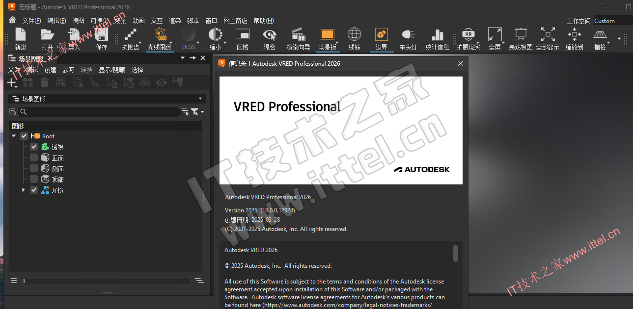Click the license text scrollbar in About dialog
Screen dimensions: 633x309
(456, 254)
